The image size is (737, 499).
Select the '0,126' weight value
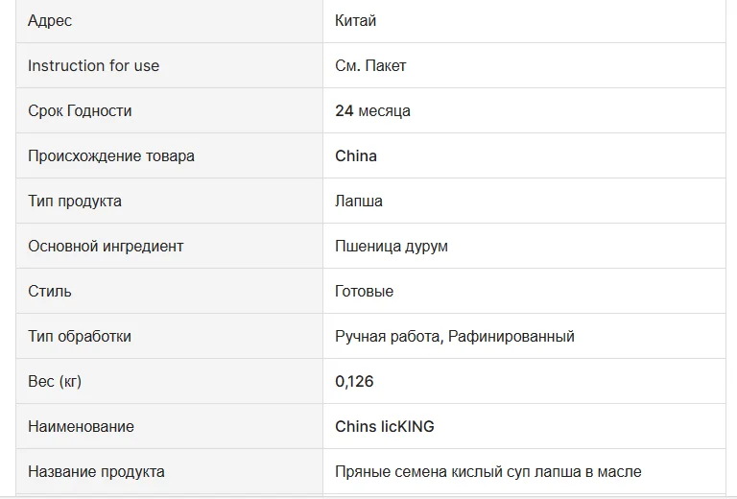[x=354, y=381]
